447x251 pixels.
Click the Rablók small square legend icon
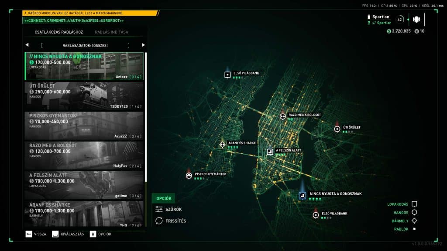[415, 229]
